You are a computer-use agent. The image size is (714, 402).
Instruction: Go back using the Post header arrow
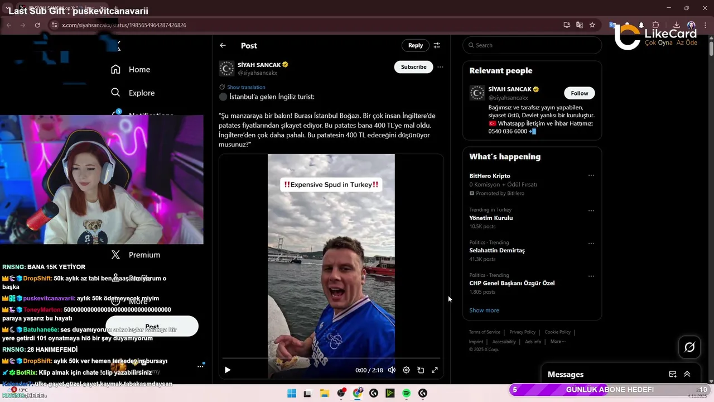pos(223,45)
